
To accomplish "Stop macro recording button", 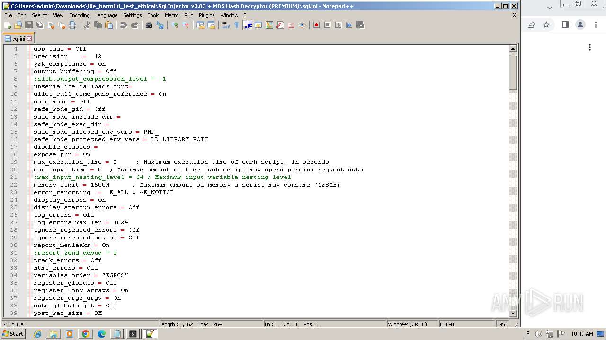I will coord(328,25).
